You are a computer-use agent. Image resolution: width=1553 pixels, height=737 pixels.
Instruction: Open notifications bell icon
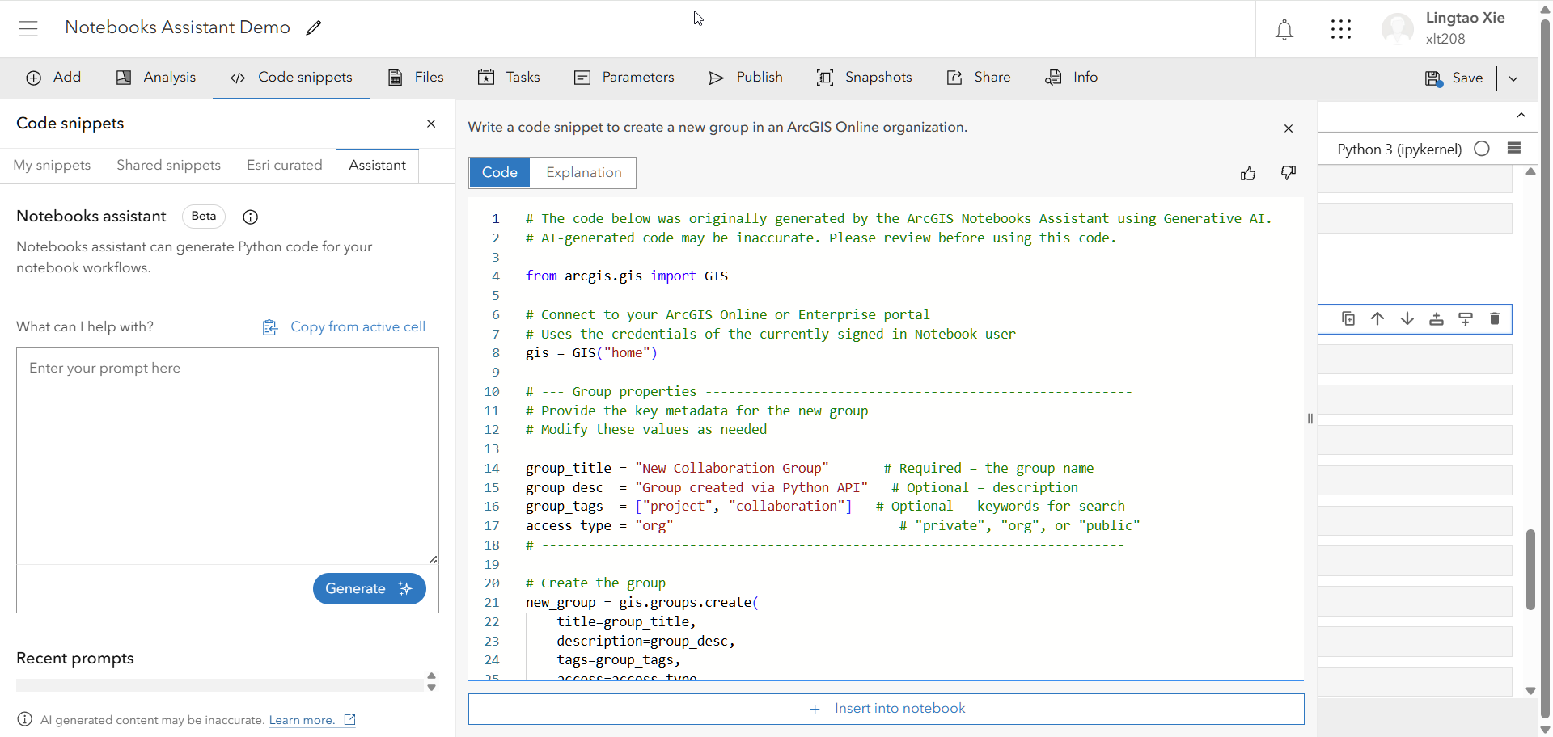pyautogui.click(x=1285, y=30)
